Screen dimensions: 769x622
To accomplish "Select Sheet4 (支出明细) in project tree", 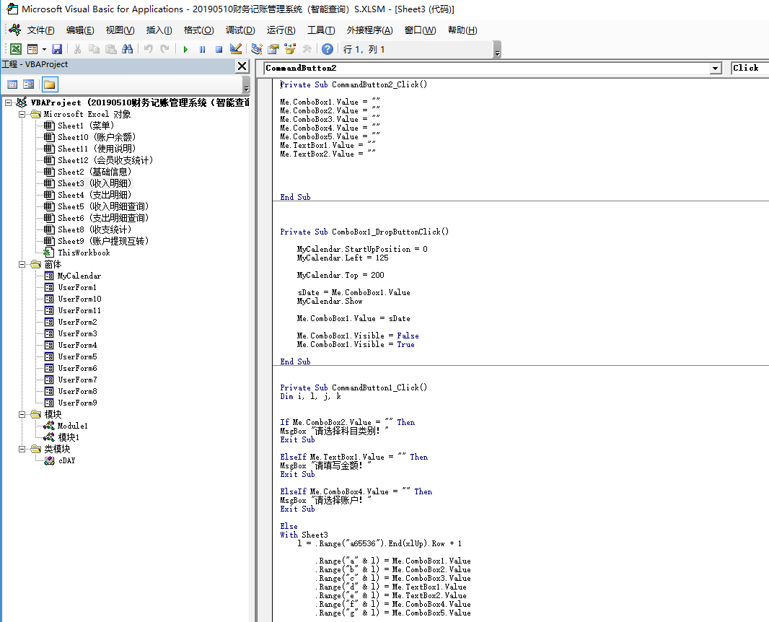I will point(95,195).
